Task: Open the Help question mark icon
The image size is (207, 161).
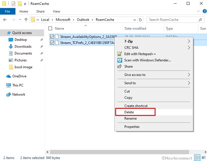Action: point(204,11)
